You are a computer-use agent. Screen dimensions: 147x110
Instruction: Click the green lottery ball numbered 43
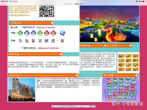(x=20, y=33)
